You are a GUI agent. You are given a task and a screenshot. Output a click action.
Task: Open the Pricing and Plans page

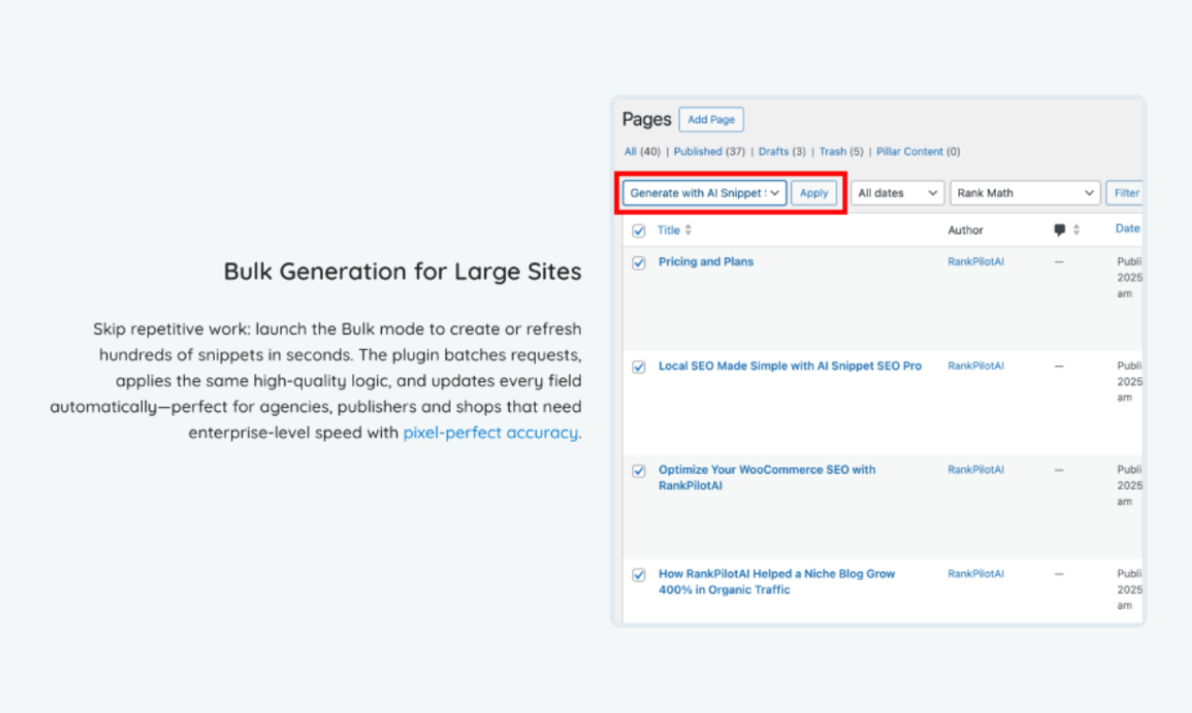(706, 262)
